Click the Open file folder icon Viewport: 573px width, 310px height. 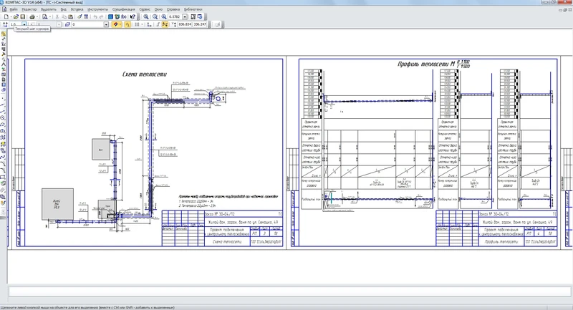point(14,16)
